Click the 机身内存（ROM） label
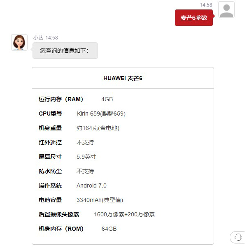The width and height of the screenshot is (247, 248). click(x=61, y=229)
